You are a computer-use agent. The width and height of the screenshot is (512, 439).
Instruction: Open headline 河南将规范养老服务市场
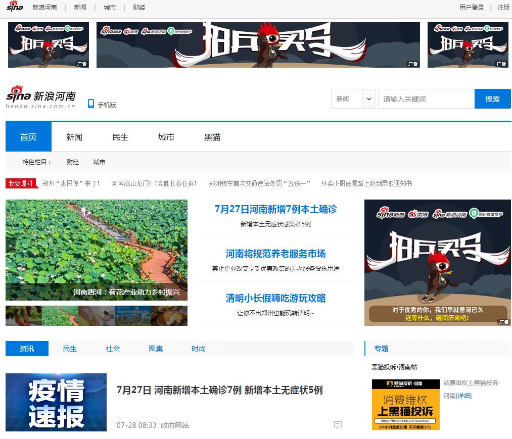(275, 254)
